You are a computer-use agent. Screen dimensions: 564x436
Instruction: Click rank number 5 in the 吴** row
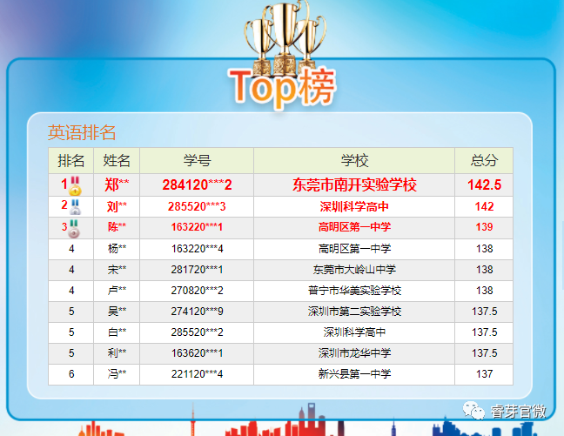point(71,312)
